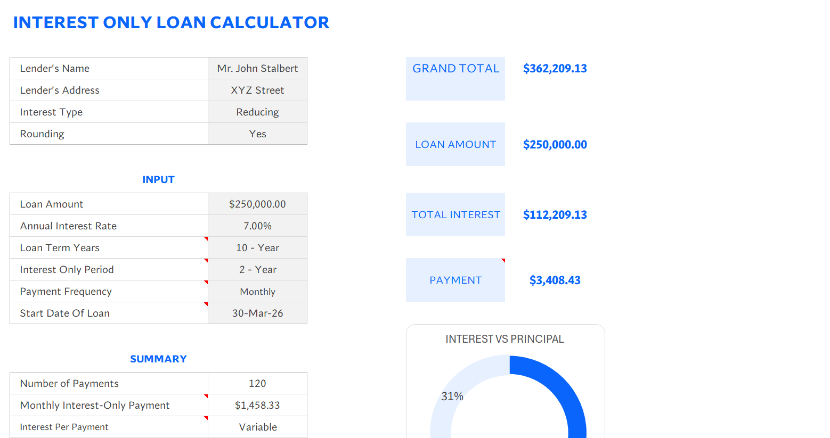Screen dimensions: 830x438
Task: Click the Monthly Interest-Only Payment $1,458.33 value
Action: pyautogui.click(x=257, y=405)
